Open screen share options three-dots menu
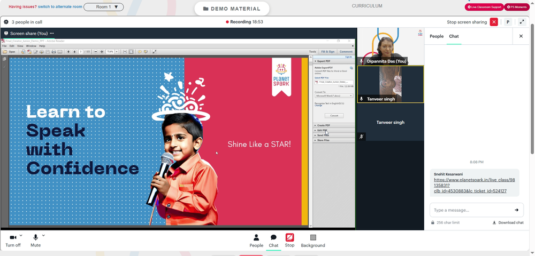Screen dimensions: 535x256 pos(52,33)
